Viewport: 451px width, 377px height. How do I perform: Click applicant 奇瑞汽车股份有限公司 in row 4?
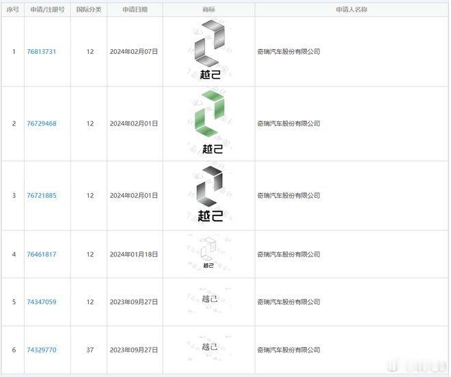288,254
